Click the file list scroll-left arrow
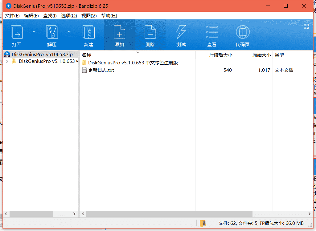 pos(83,214)
